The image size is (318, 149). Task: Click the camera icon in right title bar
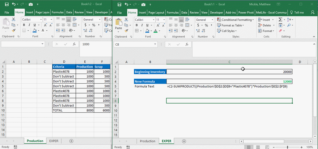tap(144, 5)
